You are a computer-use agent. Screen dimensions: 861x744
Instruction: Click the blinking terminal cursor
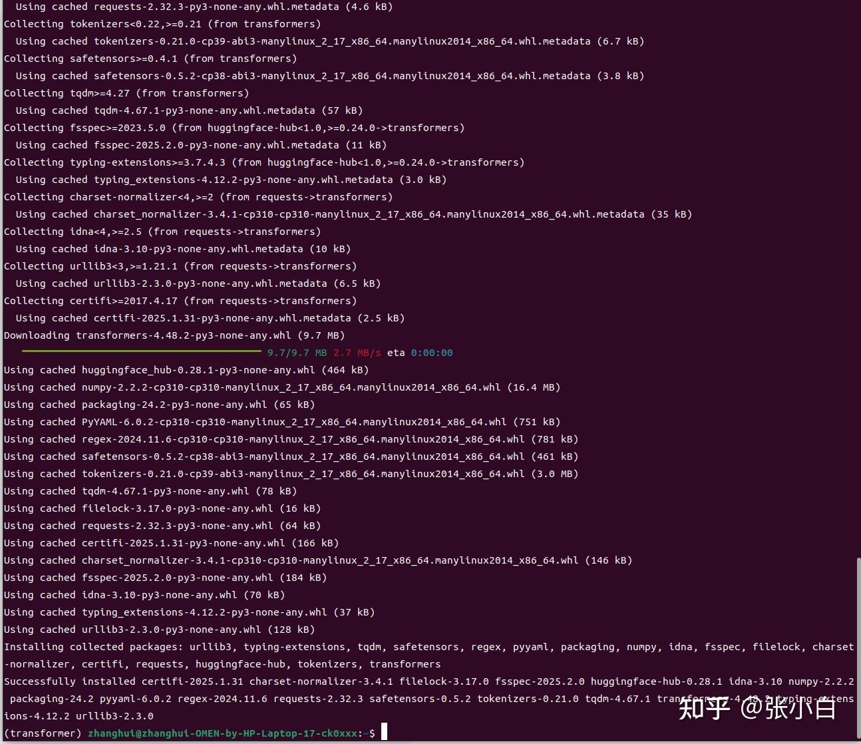pyautogui.click(x=383, y=731)
